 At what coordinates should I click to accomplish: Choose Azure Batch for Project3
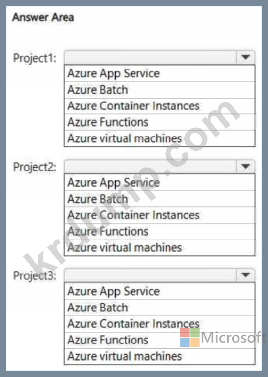point(160,308)
